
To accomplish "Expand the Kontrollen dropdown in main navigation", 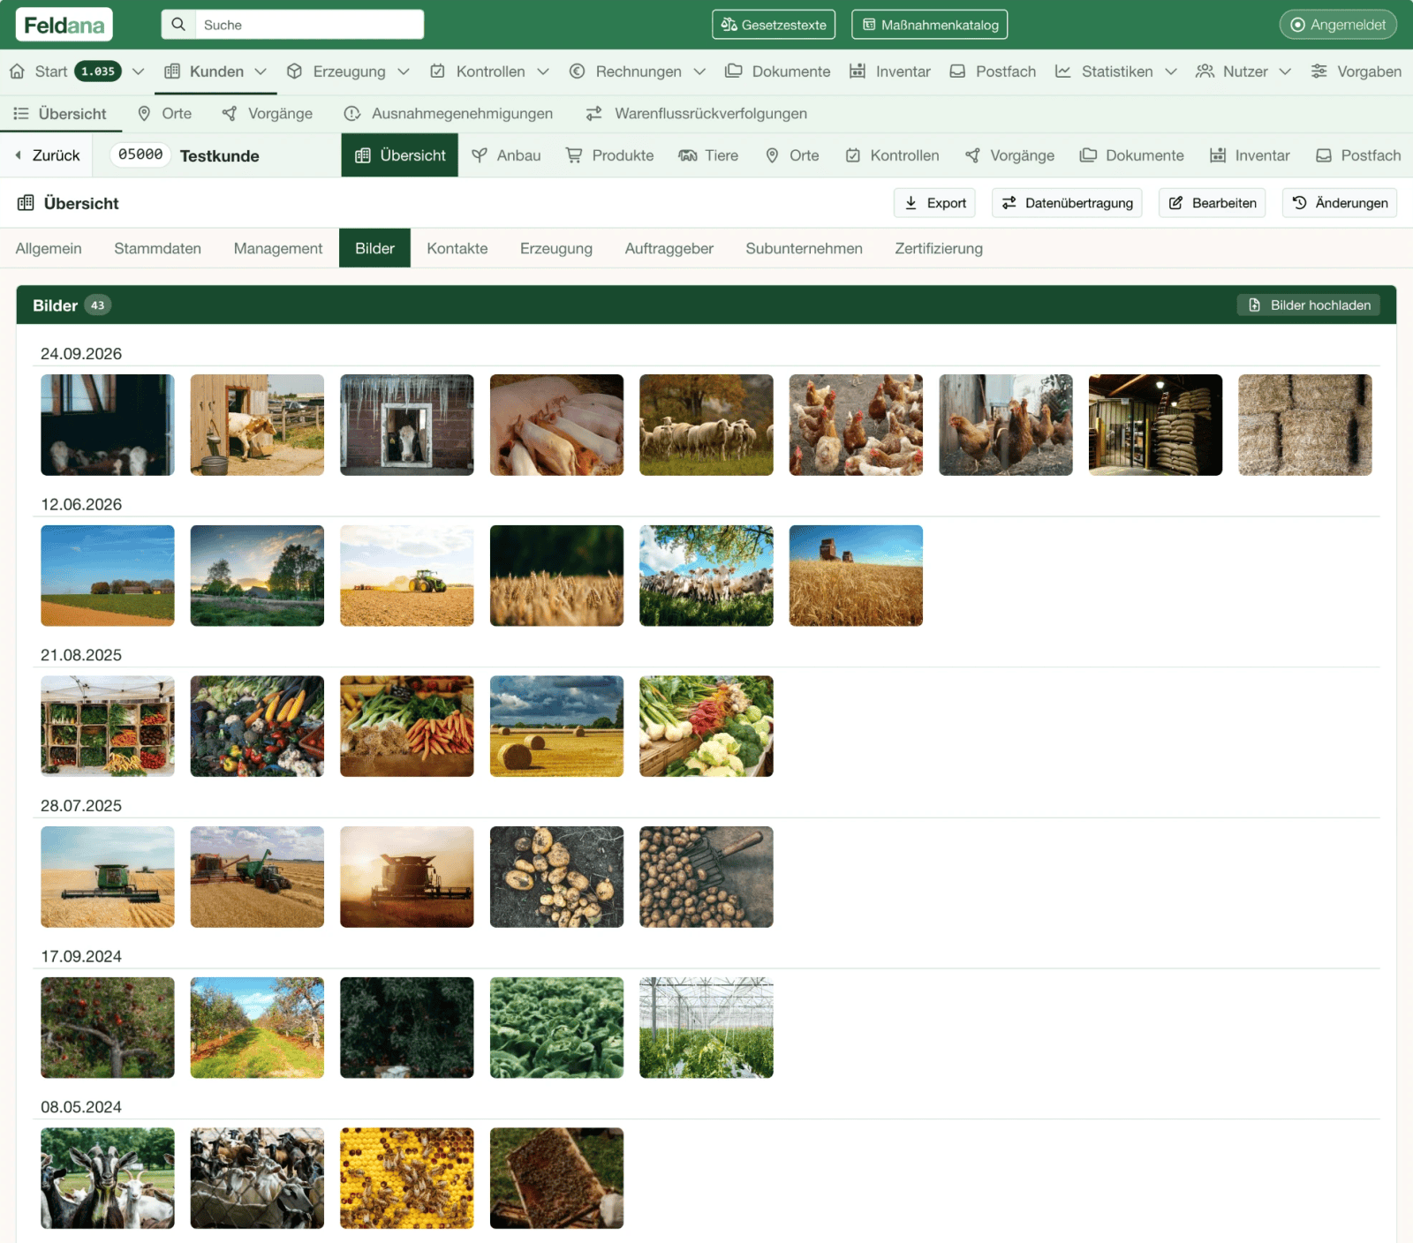I will point(543,72).
